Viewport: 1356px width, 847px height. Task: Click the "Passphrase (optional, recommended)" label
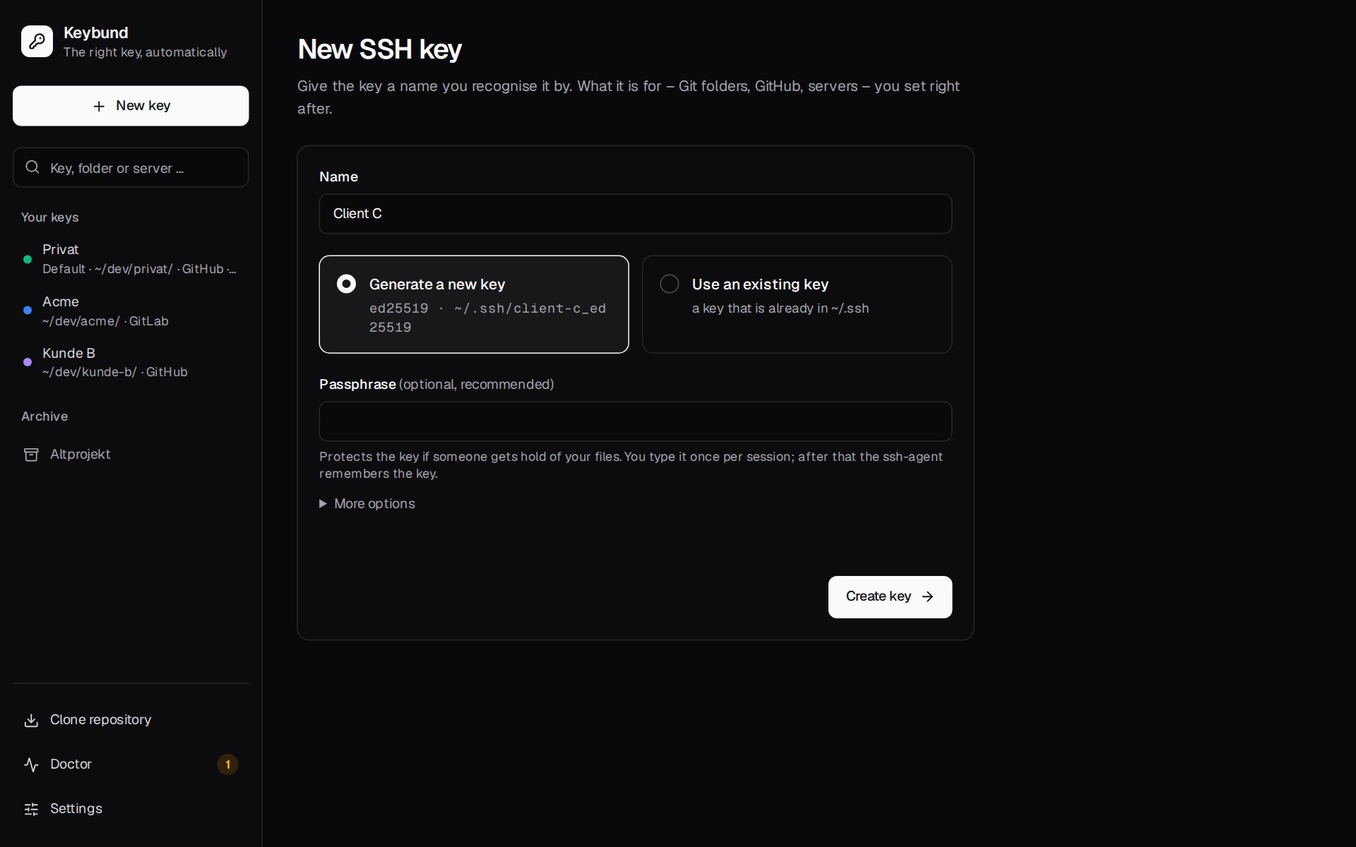436,385
